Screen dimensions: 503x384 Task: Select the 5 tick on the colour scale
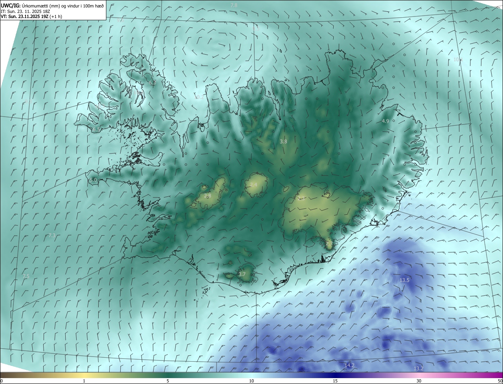[x=168, y=381]
